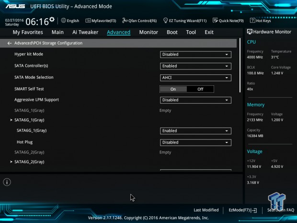Click the Hot Plug label
The height and width of the screenshot is (223, 297).
(24, 142)
